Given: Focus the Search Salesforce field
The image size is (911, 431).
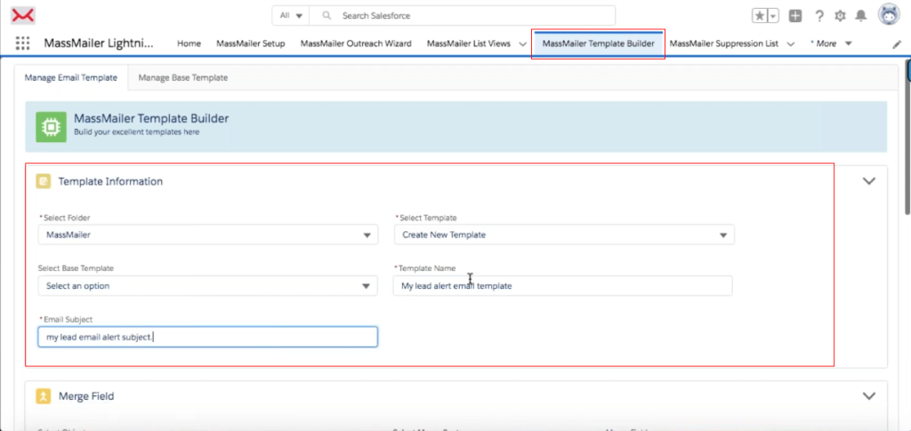Looking at the screenshot, I should (x=462, y=16).
